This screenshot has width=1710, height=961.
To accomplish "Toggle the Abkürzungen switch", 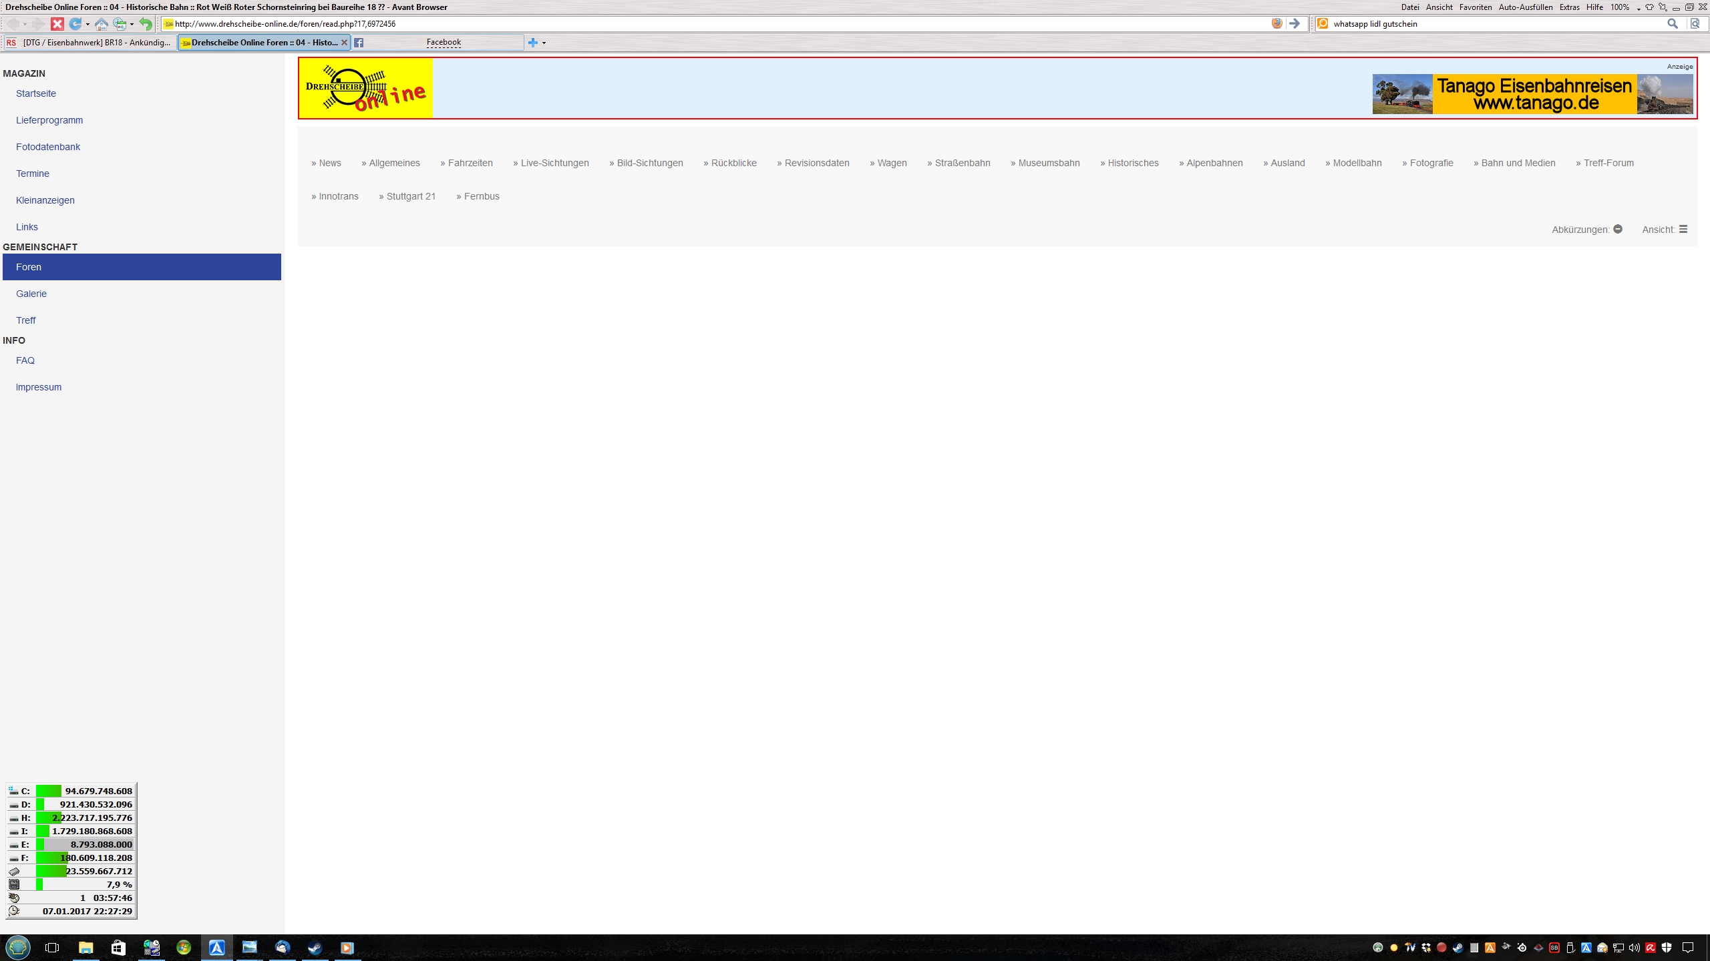I will click(x=1618, y=229).
